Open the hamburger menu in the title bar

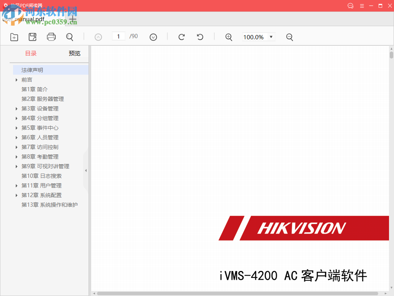pyautogui.click(x=362, y=6)
